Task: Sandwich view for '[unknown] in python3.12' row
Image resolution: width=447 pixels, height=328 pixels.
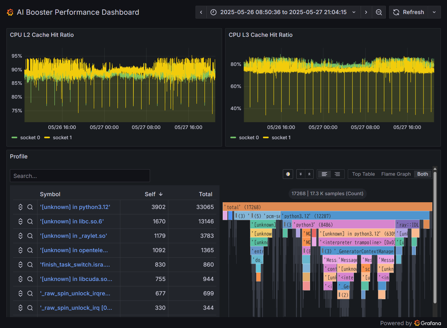Action: [20, 207]
